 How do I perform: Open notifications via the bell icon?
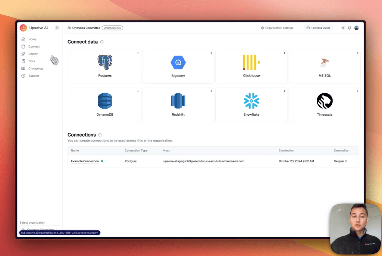[x=350, y=28]
